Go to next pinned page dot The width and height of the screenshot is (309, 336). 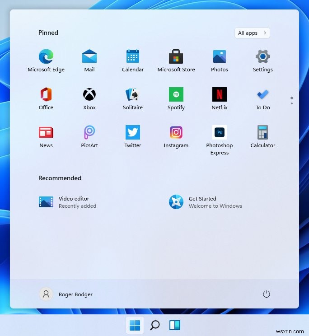pos(292,103)
